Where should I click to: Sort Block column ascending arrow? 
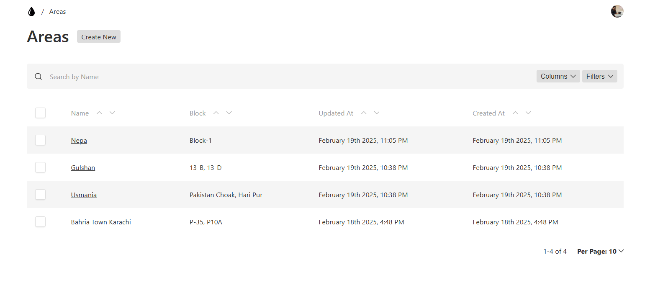point(216,113)
